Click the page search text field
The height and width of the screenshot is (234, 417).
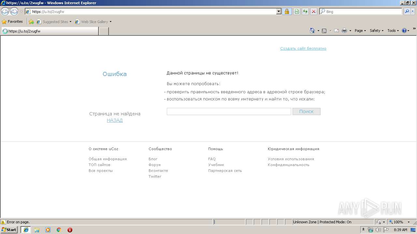(229, 111)
